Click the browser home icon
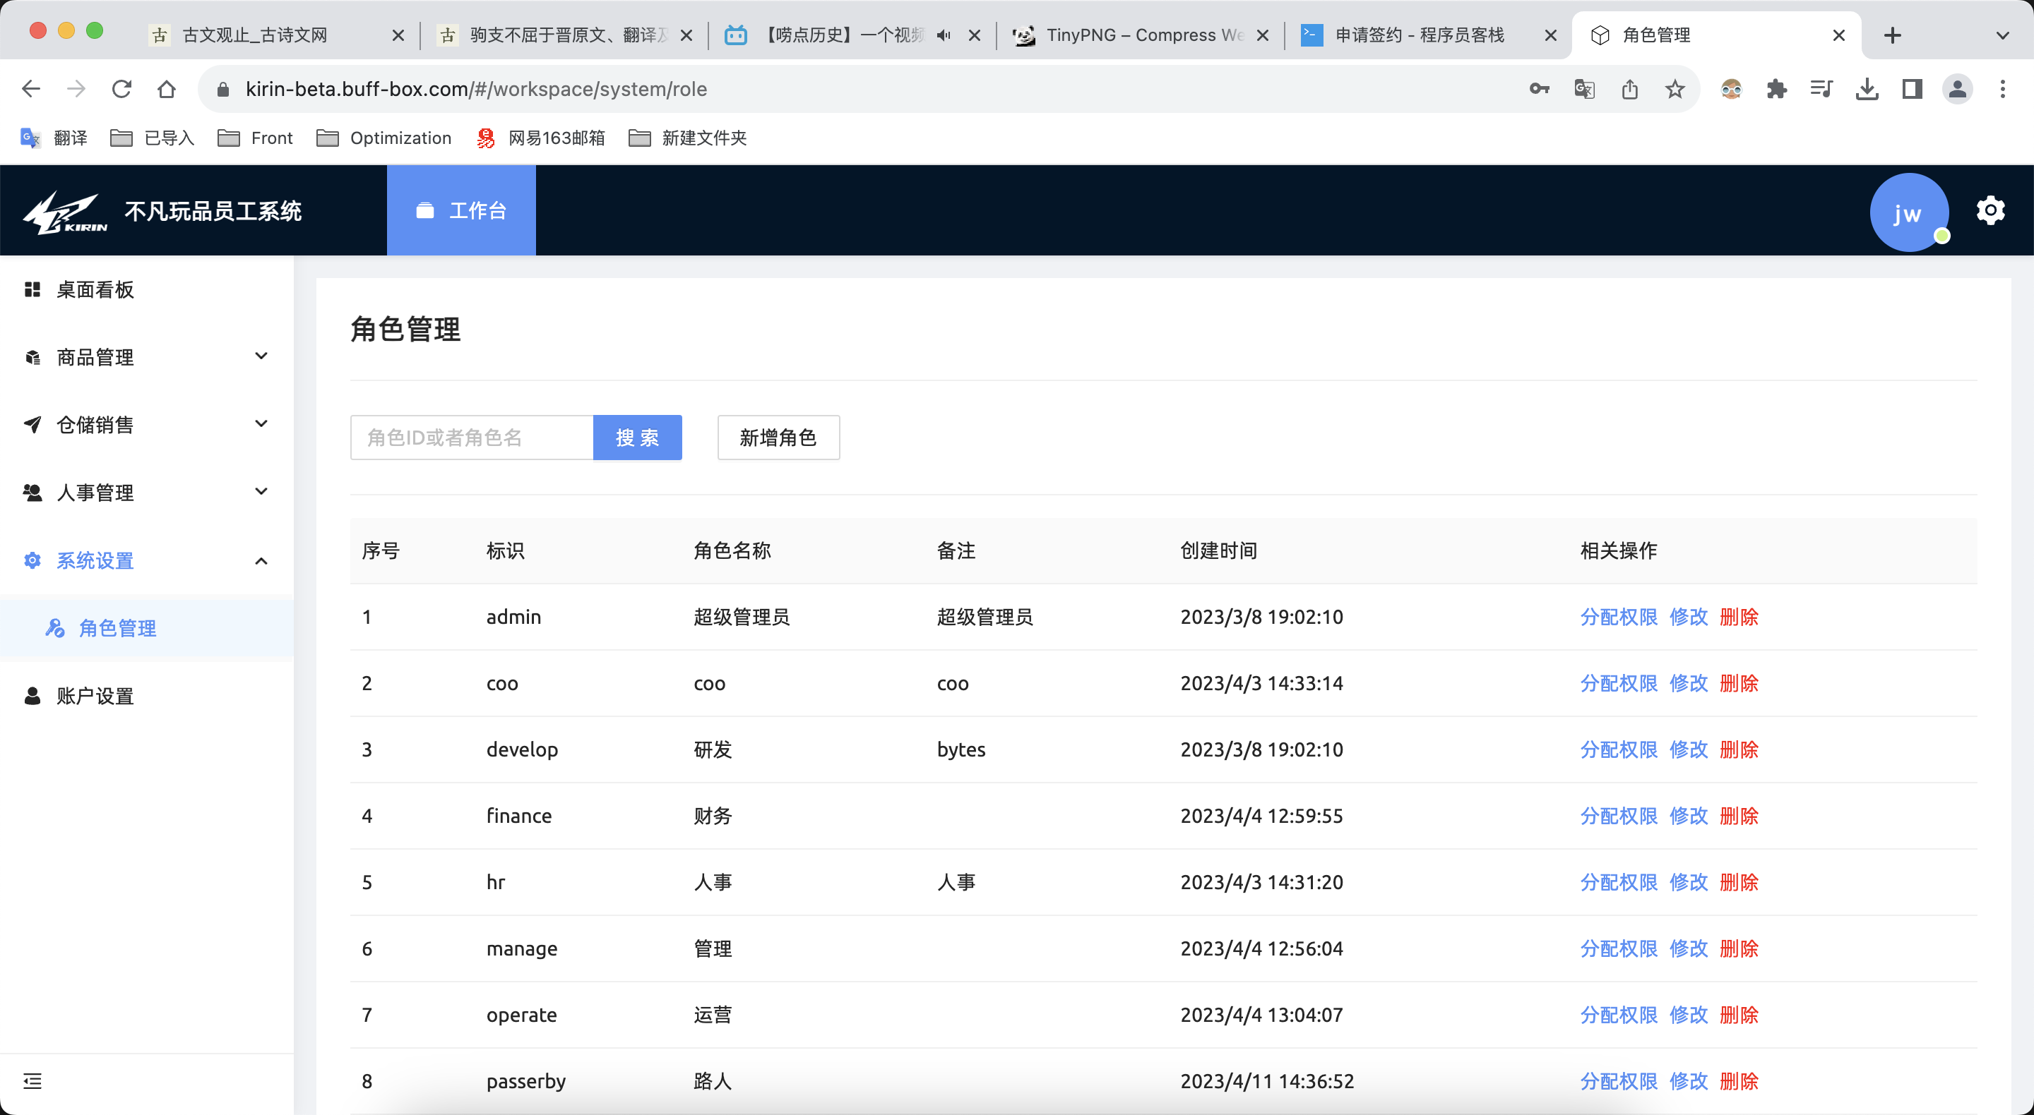 coord(166,88)
